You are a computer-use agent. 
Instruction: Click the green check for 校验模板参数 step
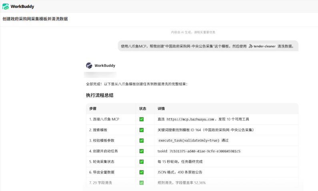pos(142,140)
